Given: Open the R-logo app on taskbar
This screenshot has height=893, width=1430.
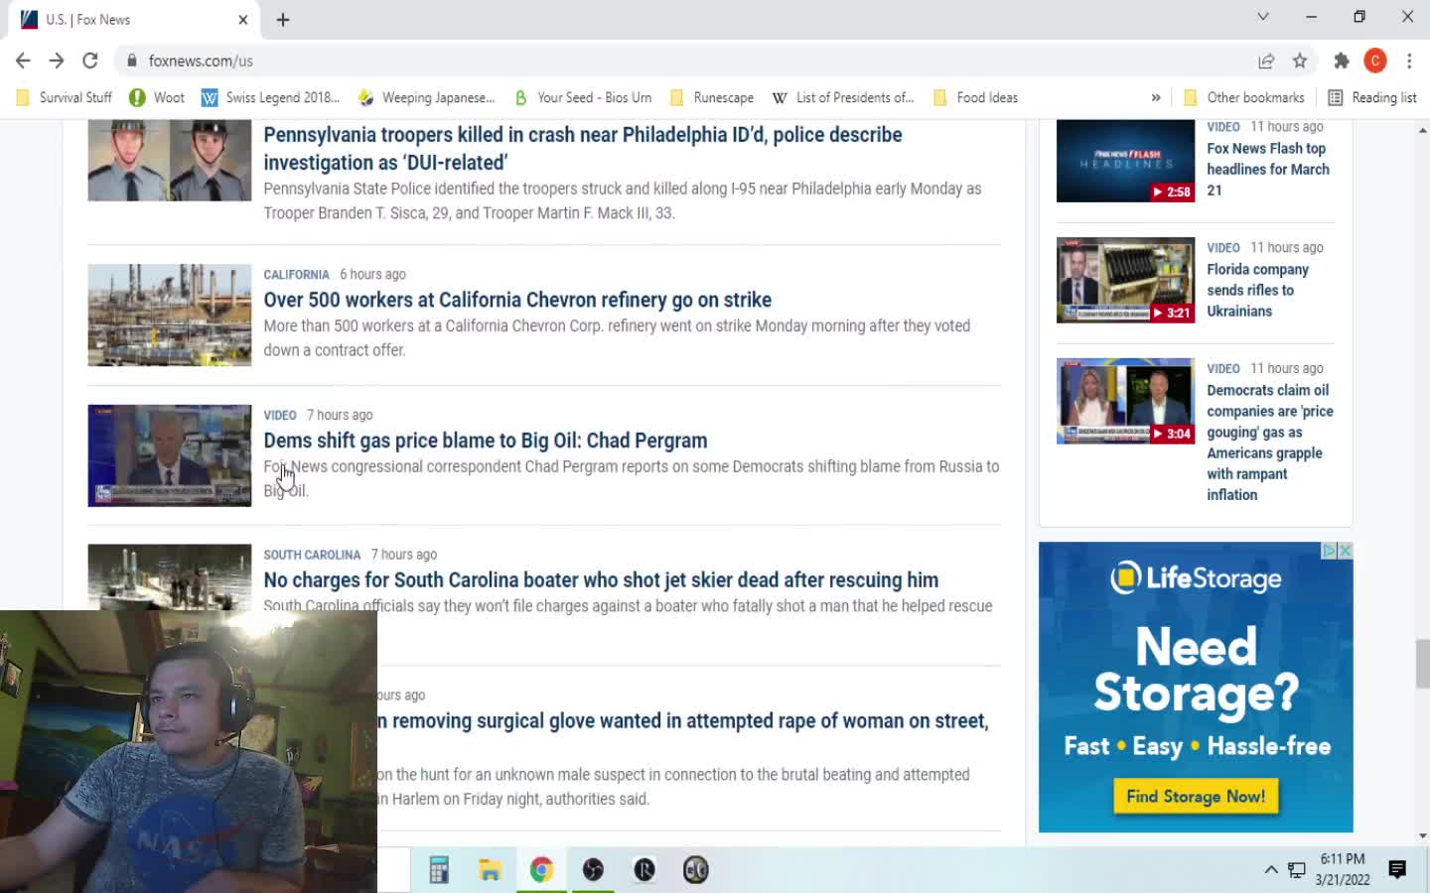Looking at the screenshot, I should (644, 870).
